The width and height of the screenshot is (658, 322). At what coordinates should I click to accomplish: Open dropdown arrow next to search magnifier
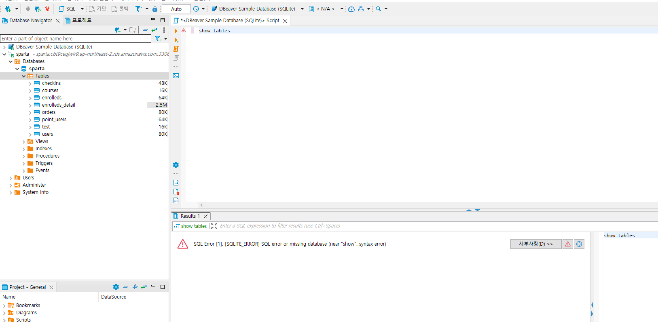pos(386,9)
